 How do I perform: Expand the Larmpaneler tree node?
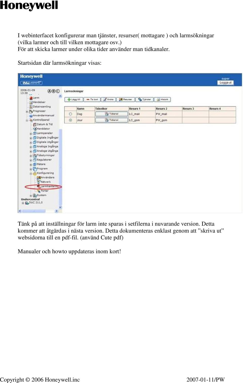click(31, 134)
